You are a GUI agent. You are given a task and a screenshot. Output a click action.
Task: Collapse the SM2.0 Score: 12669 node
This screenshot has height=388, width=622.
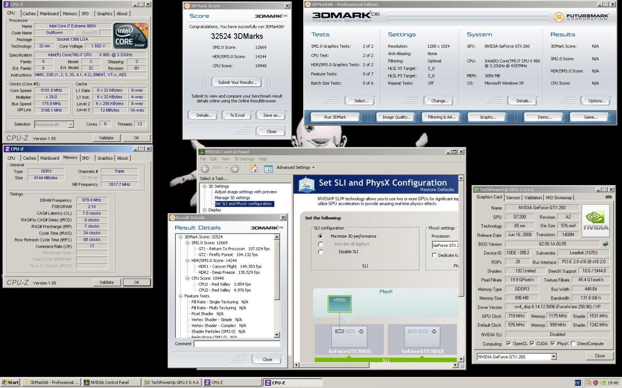tap(187, 243)
